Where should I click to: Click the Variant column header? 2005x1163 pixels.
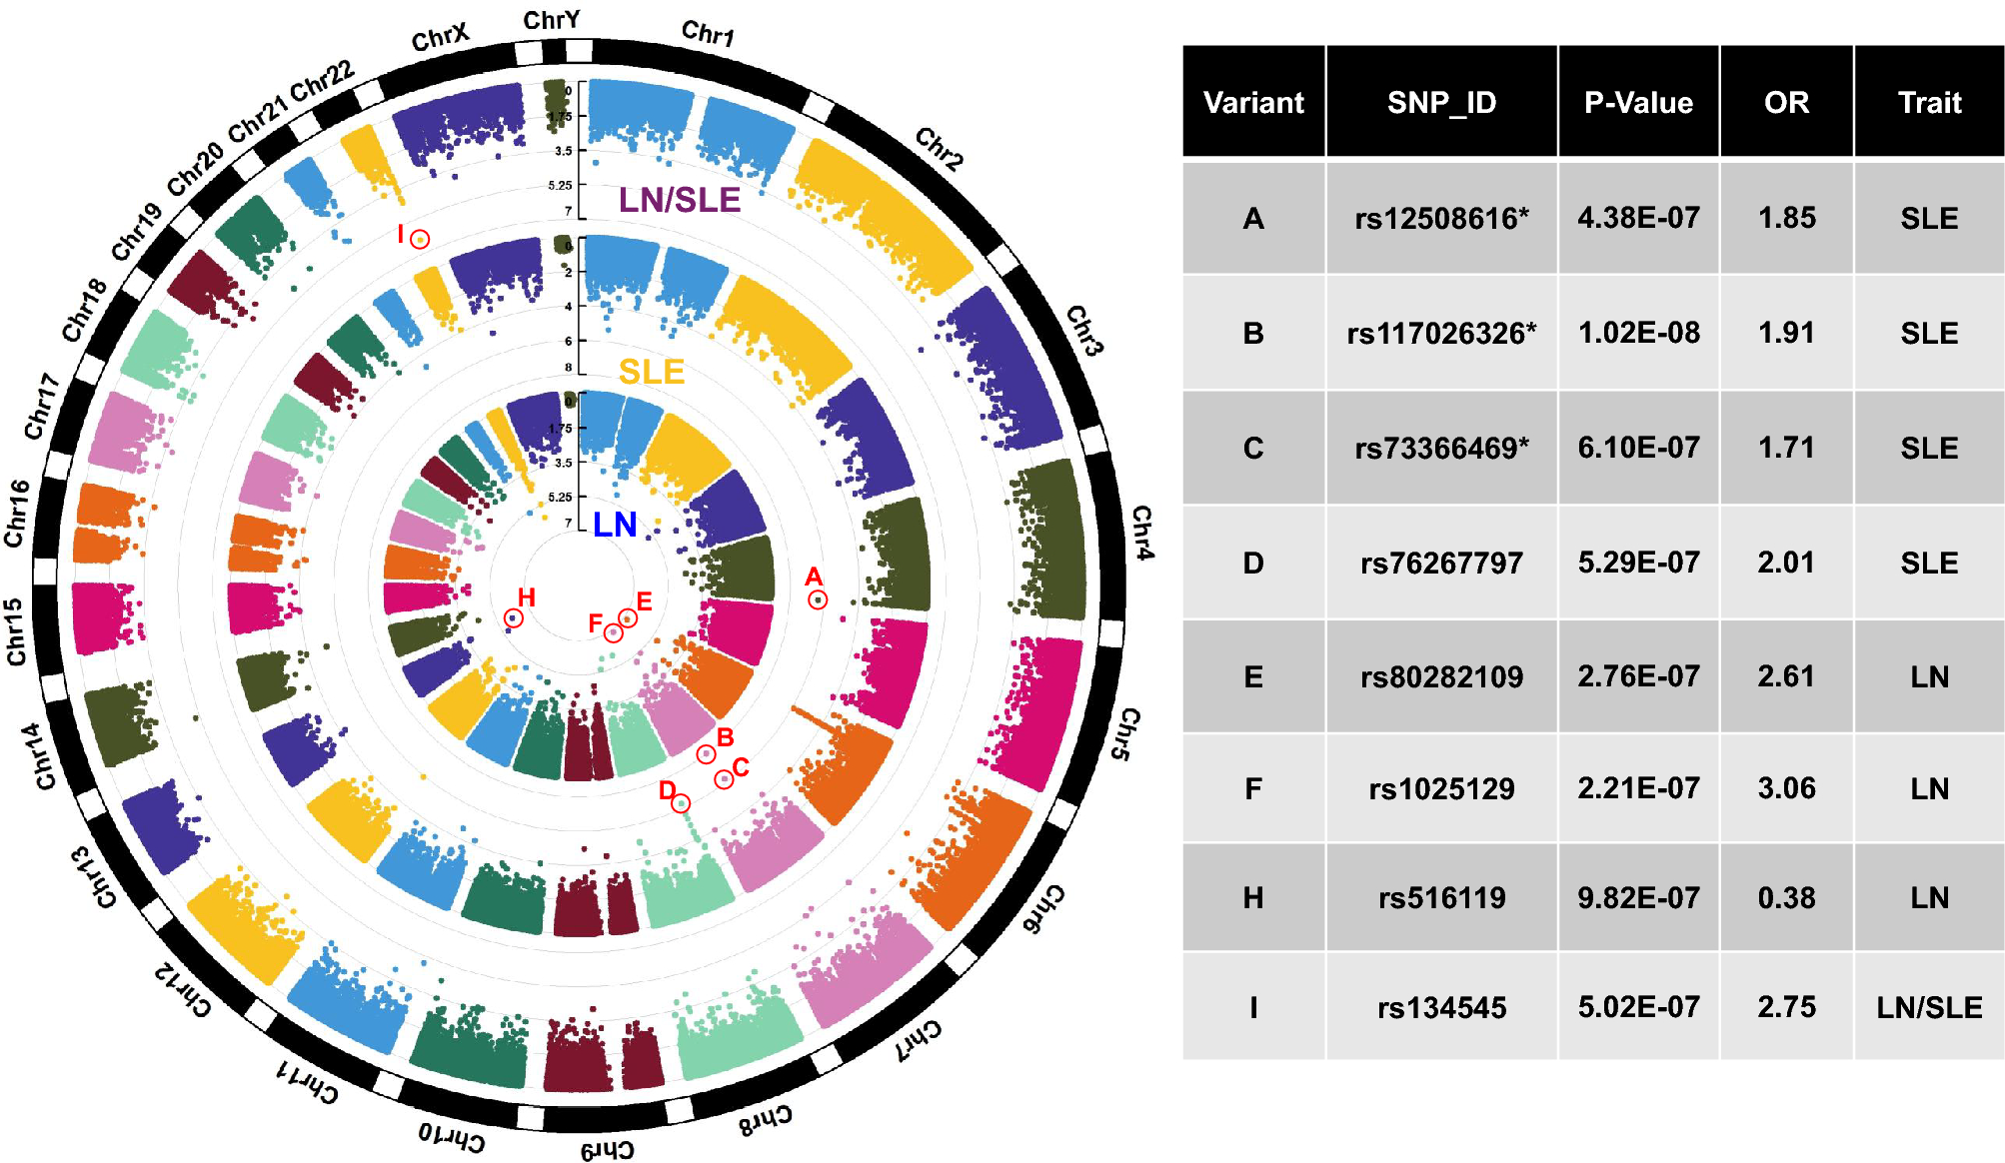[1253, 102]
